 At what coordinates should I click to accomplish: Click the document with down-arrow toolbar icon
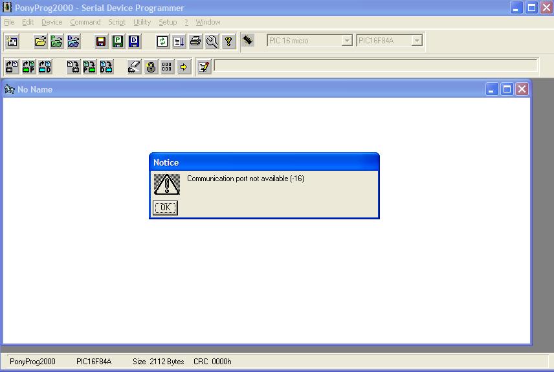pos(179,41)
